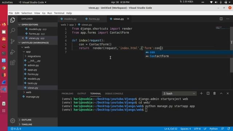The image size is (233, 131).
Task: Change end of line sequence LF
Action: click(205, 129)
